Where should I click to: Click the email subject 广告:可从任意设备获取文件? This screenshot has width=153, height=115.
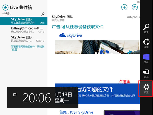pyautogui.click(x=78, y=27)
